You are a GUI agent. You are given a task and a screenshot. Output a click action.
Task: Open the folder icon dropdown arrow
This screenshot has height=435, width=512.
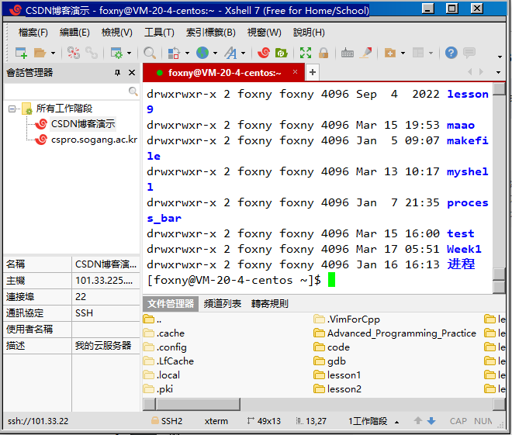pyautogui.click(x=53, y=53)
